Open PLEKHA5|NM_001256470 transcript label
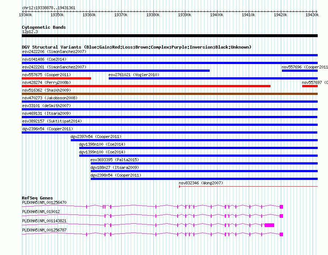 click(44, 203)
